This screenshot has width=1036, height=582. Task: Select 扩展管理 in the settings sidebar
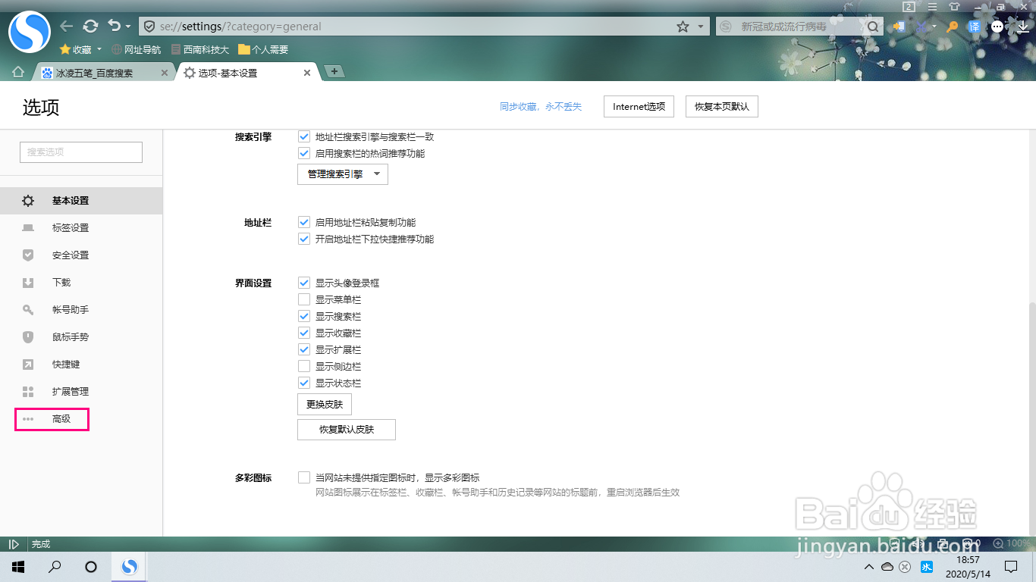pyautogui.click(x=70, y=391)
